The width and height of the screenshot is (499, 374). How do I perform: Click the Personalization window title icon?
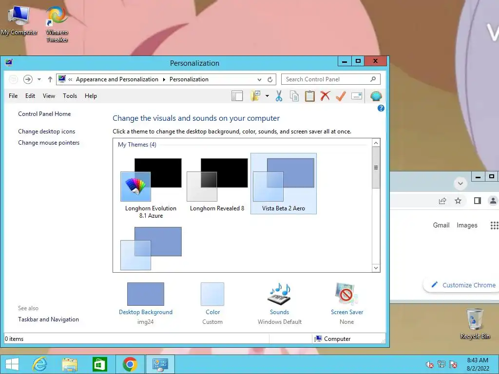tap(9, 62)
